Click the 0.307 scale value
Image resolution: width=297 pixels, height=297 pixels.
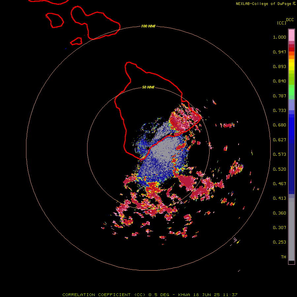tap(280, 228)
